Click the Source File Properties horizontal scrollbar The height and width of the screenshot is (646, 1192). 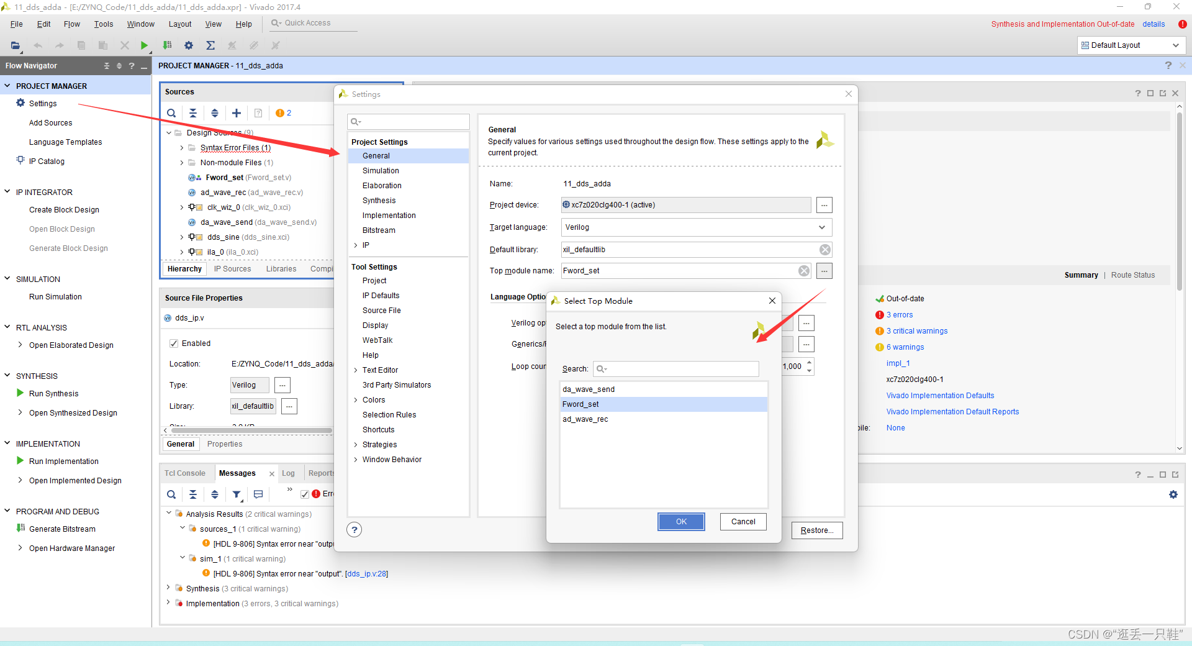[251, 430]
